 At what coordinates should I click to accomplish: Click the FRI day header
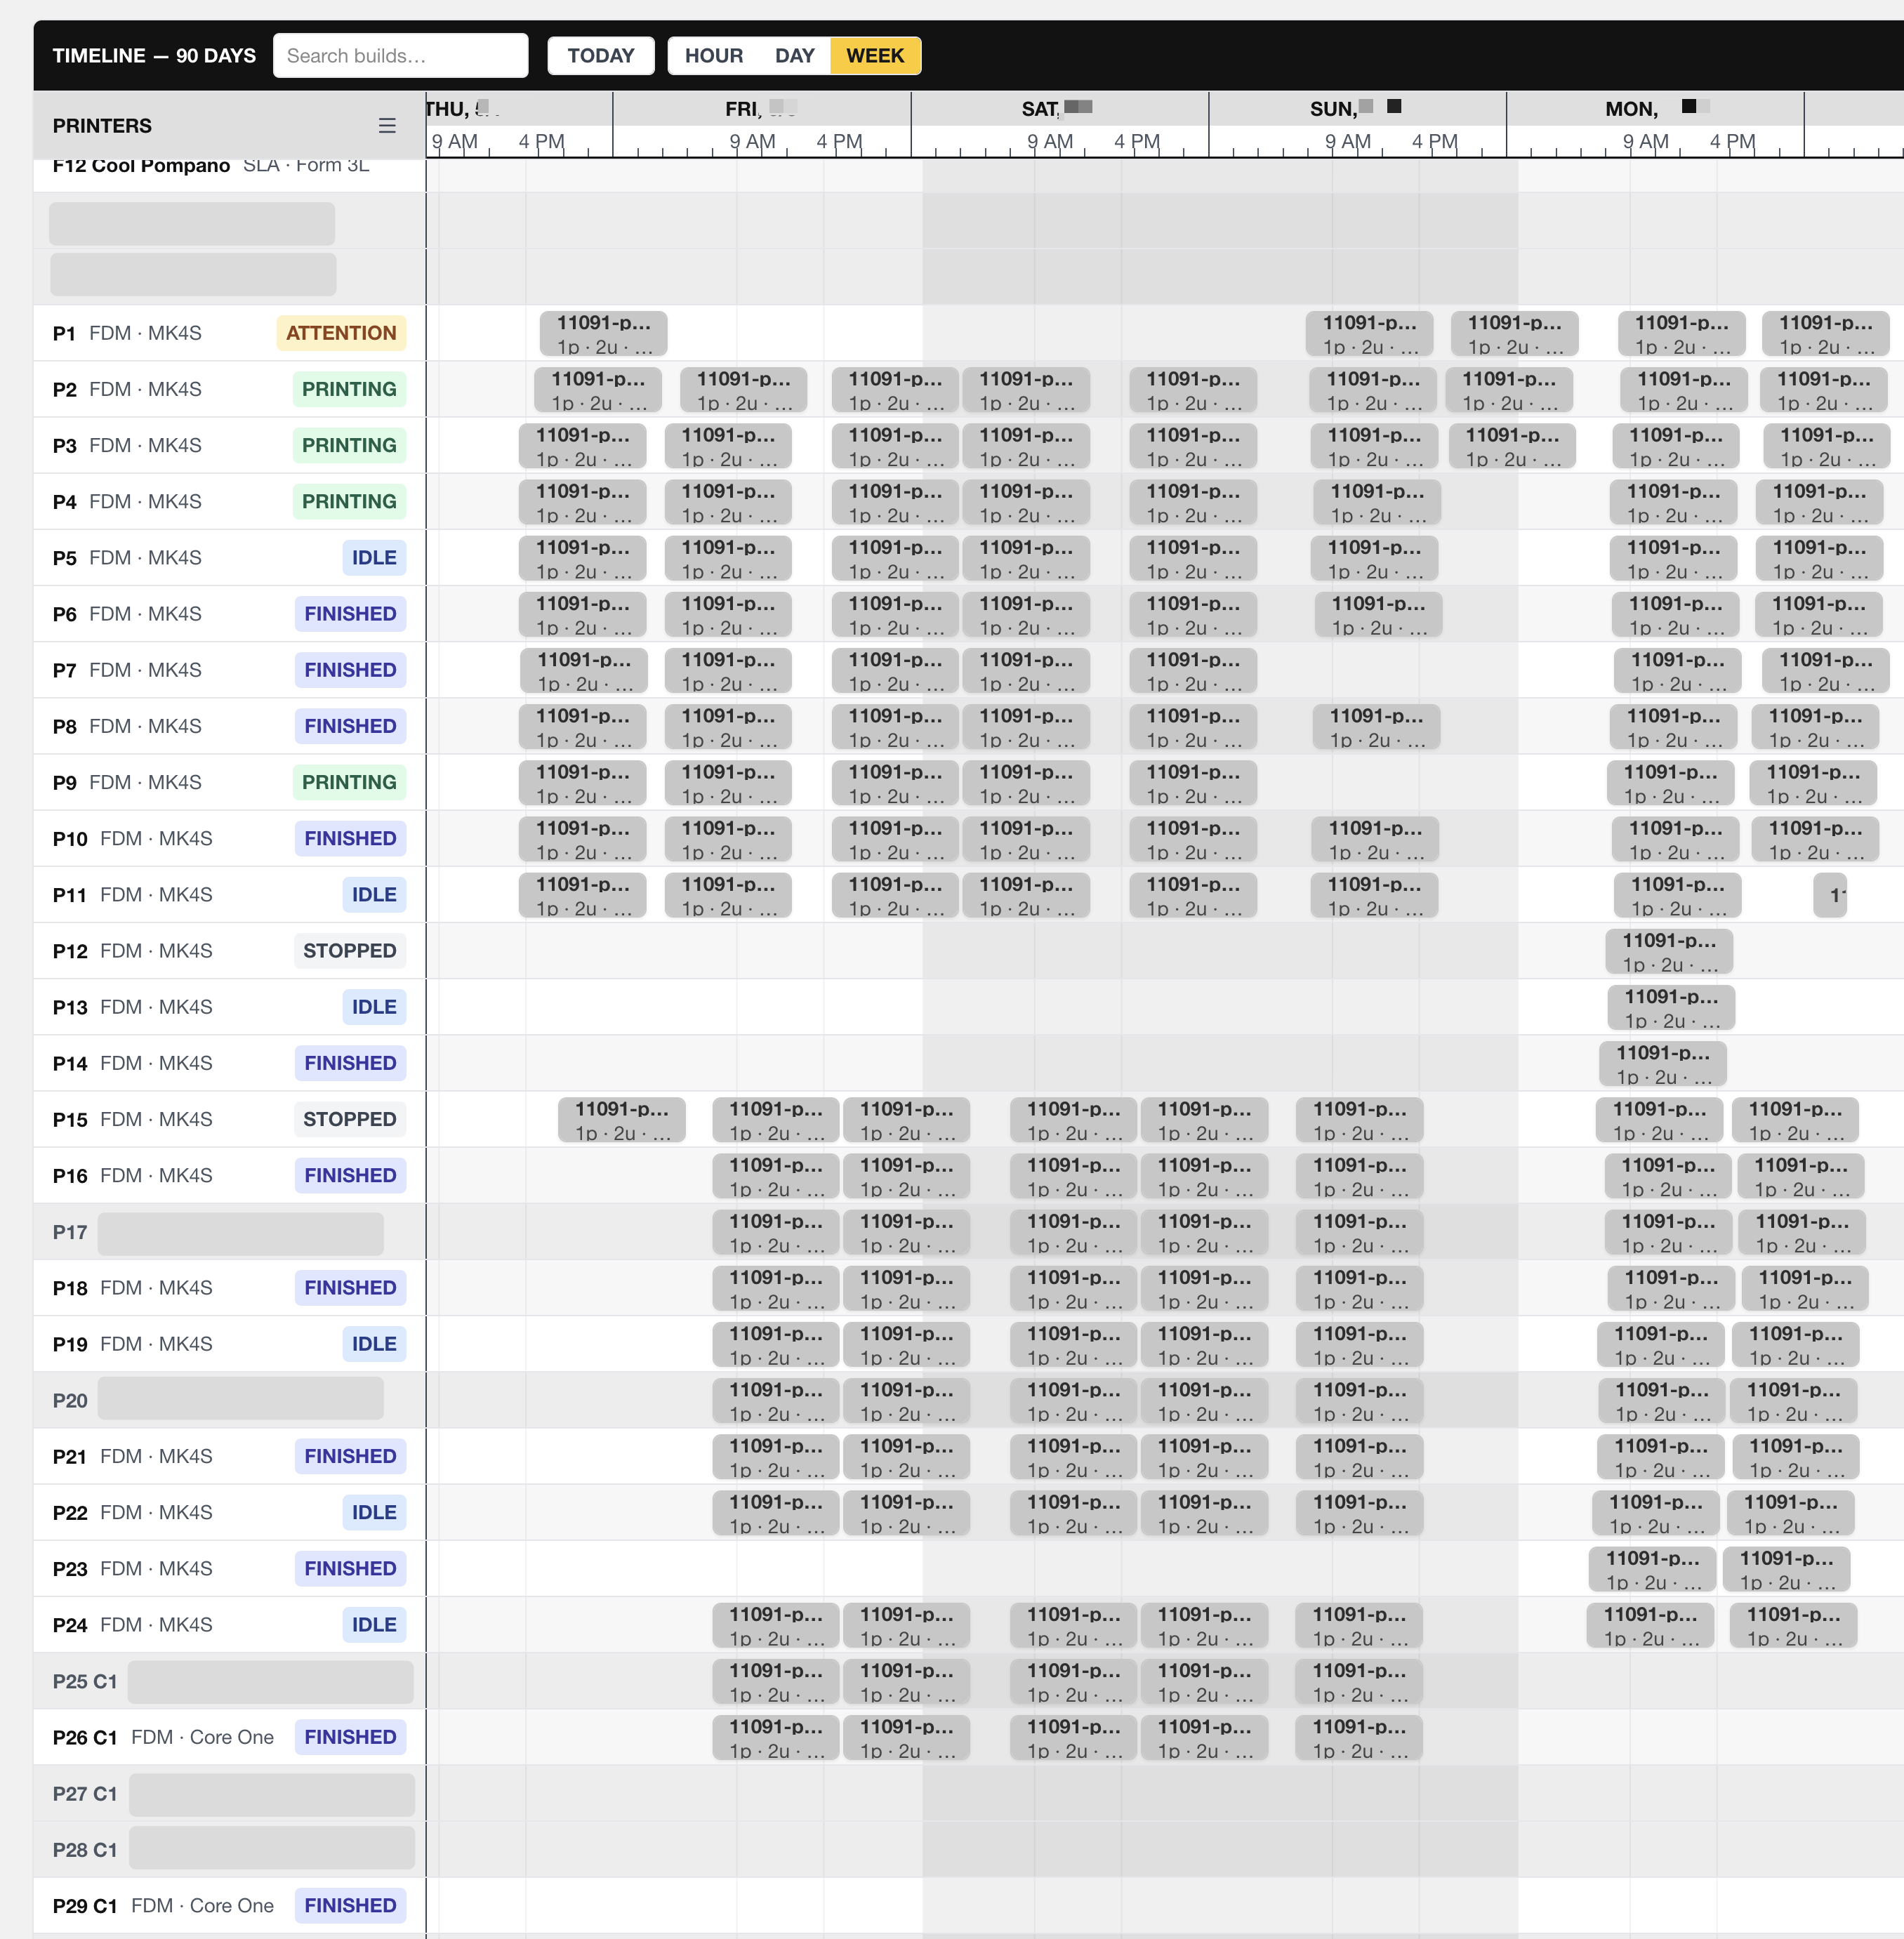click(761, 109)
